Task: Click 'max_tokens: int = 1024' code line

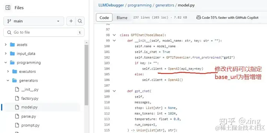Action: click(156, 113)
